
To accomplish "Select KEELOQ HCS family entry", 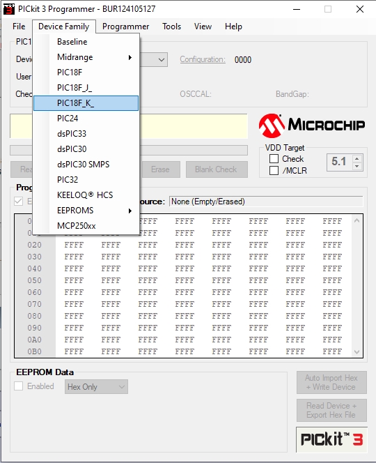I will 86,195.
